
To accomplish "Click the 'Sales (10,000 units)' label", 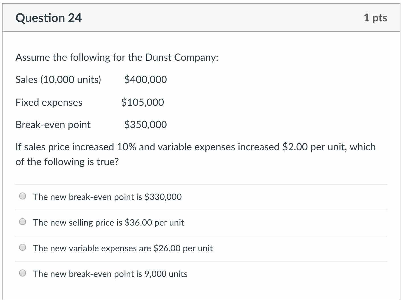I will 58,80.
